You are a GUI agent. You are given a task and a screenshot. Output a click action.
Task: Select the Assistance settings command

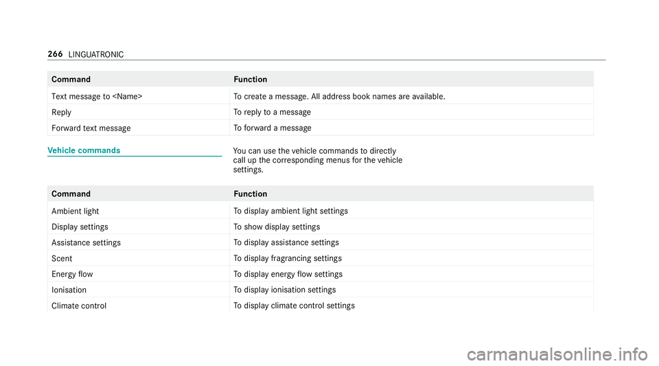pos(86,242)
